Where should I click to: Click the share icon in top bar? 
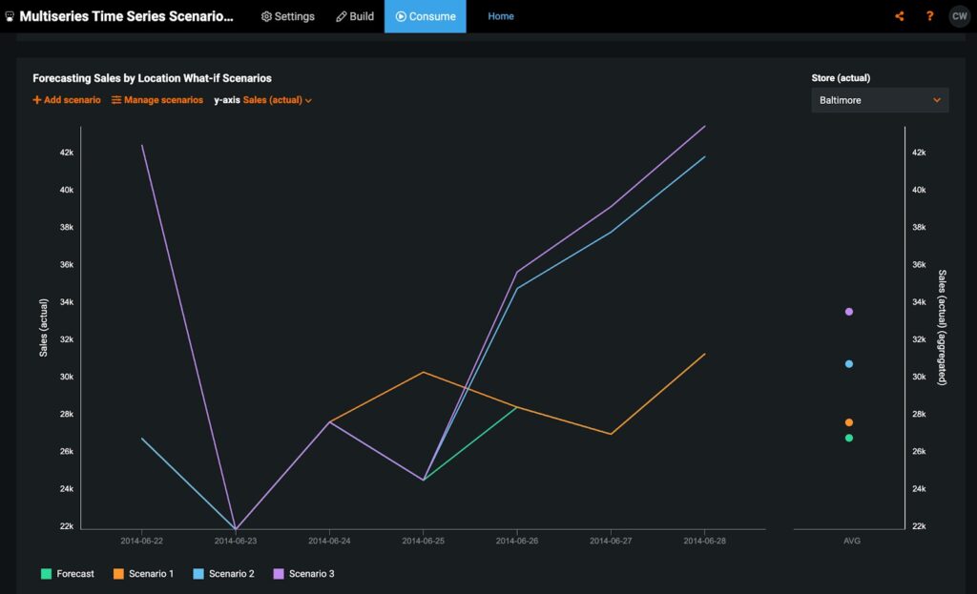pos(899,16)
